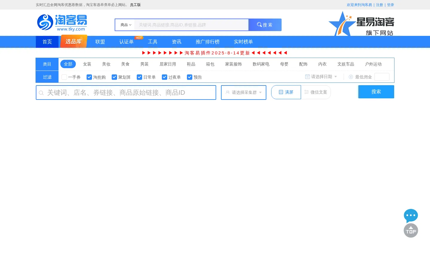Select the 文娱车品 category
430x269 pixels.
click(x=346, y=64)
